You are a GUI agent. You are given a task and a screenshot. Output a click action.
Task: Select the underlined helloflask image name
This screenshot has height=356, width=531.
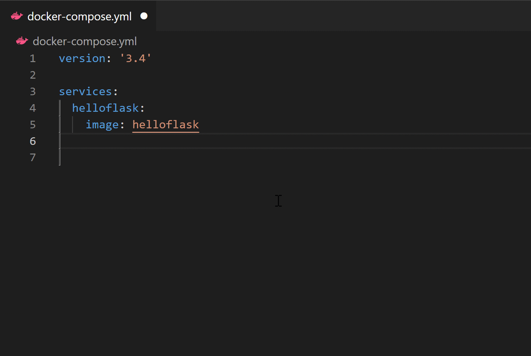point(165,125)
